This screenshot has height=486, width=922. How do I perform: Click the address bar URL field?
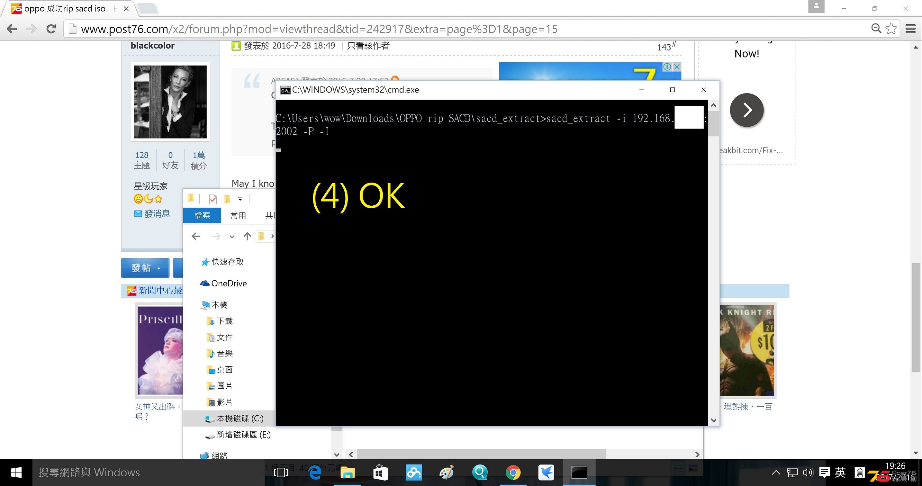465,29
